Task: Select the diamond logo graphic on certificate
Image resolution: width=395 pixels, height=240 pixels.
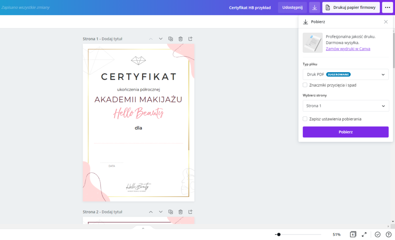Action: pyautogui.click(x=138, y=61)
